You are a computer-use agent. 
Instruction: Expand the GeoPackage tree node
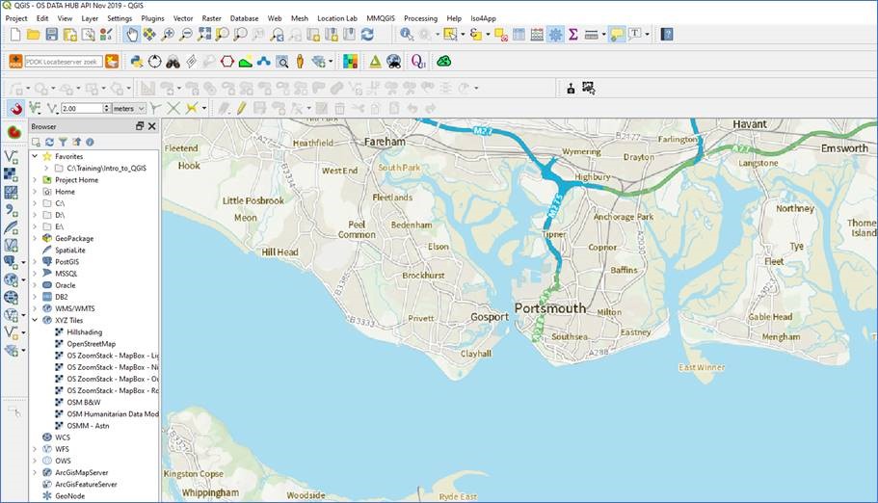[35, 238]
